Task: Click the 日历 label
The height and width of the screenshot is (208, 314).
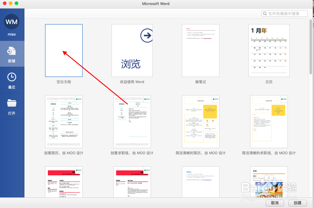Action: tap(269, 82)
